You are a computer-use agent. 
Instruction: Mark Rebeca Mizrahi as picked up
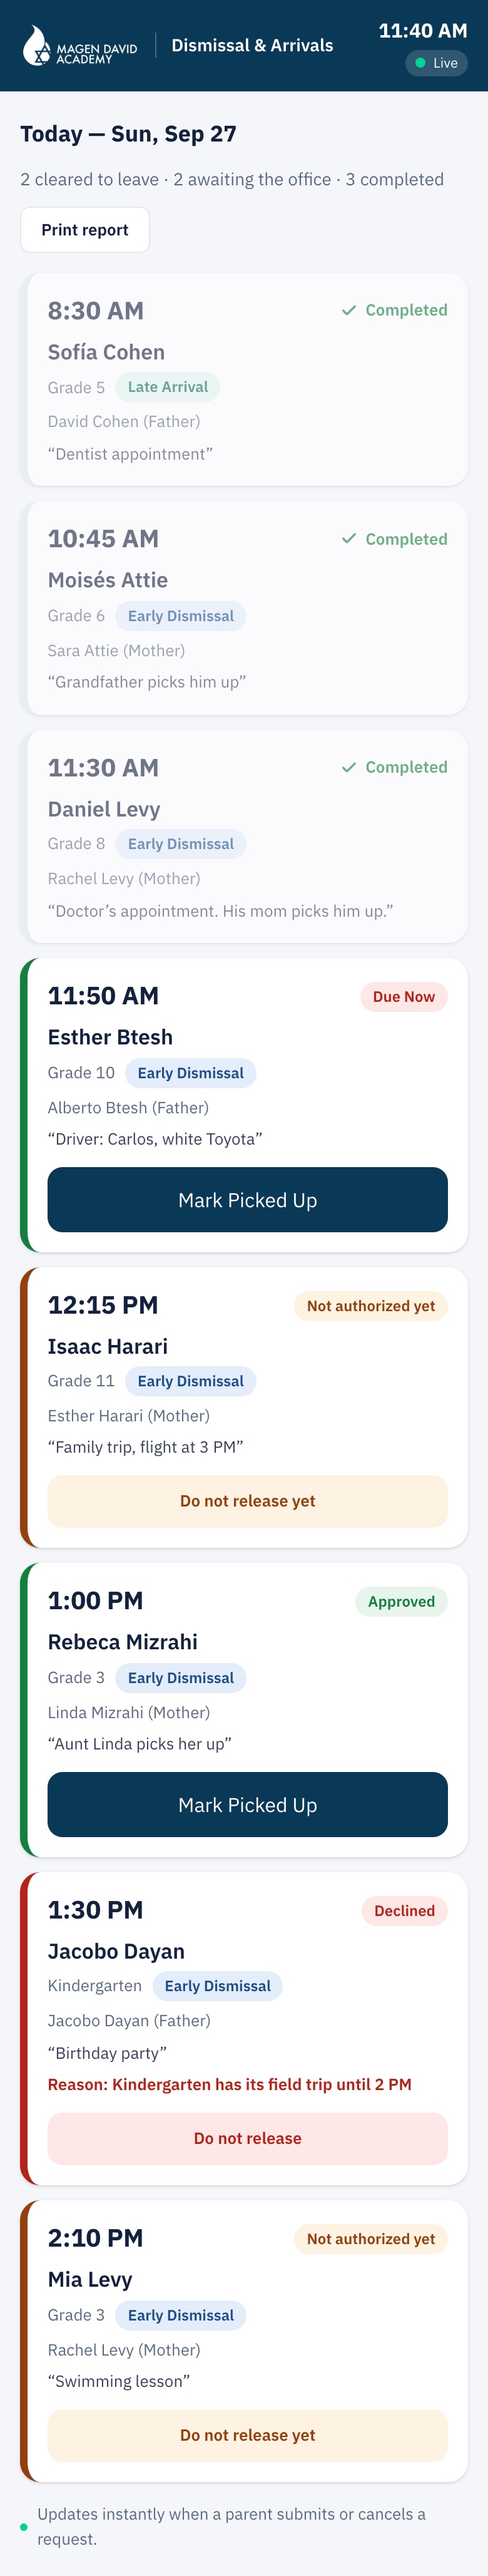(x=247, y=1805)
